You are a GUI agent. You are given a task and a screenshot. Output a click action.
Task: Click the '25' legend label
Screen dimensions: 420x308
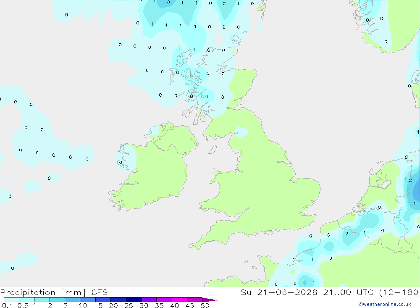tap(129, 305)
